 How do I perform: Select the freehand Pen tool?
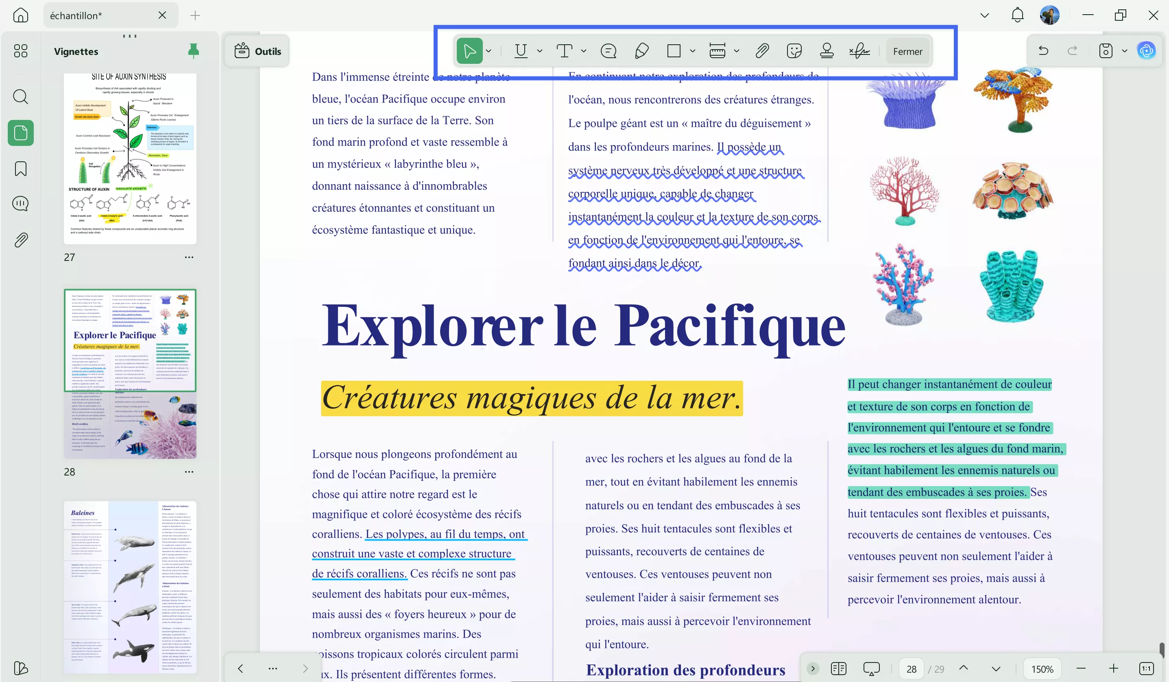[641, 51]
